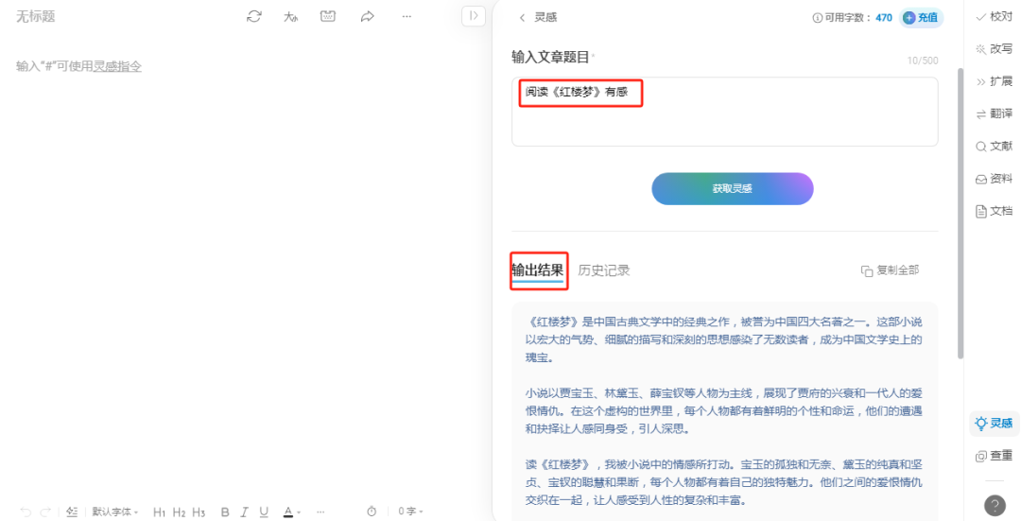Click the 10/500 character counter
The width and height of the screenshot is (1021, 521).
coord(923,61)
